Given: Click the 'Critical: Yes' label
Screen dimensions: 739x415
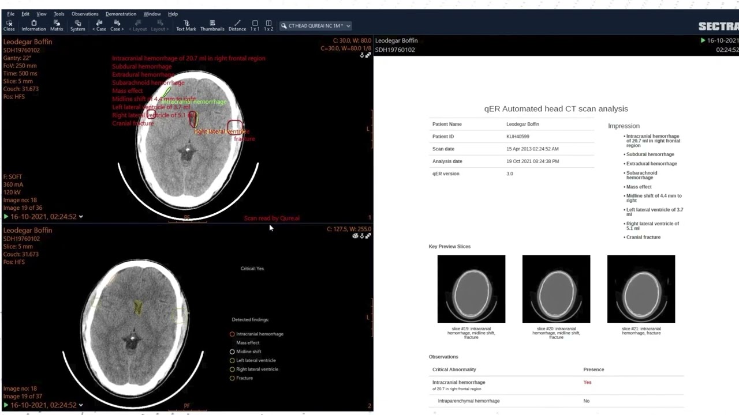Looking at the screenshot, I should pyautogui.click(x=252, y=268).
